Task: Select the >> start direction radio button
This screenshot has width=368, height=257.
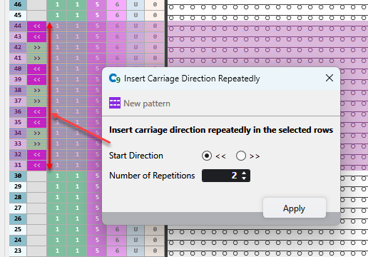Action: point(241,156)
